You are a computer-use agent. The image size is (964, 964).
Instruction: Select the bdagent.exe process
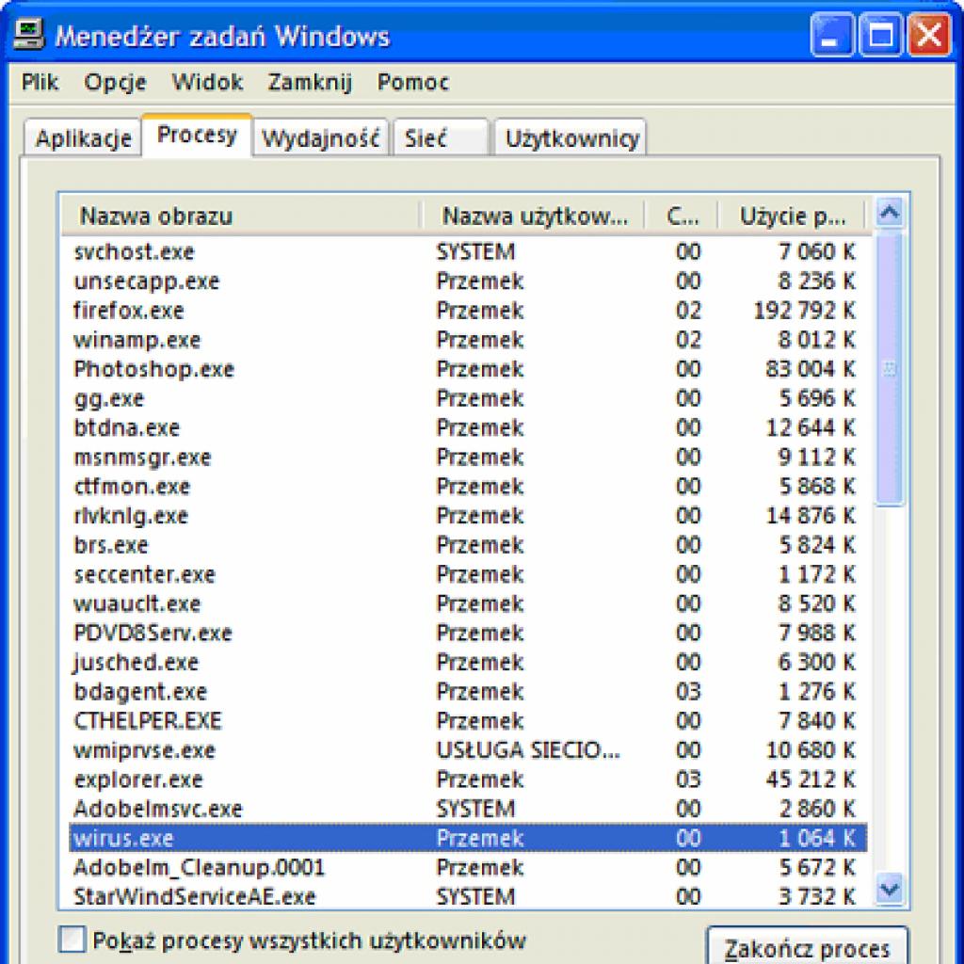click(x=467, y=692)
